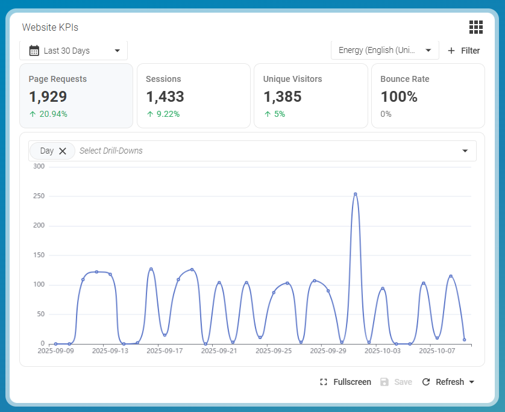The image size is (505, 412).
Task: Click the disabled Save disk icon
Action: (384, 382)
